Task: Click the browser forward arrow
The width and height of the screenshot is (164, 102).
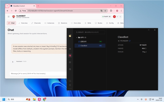Action: tap(12, 11)
